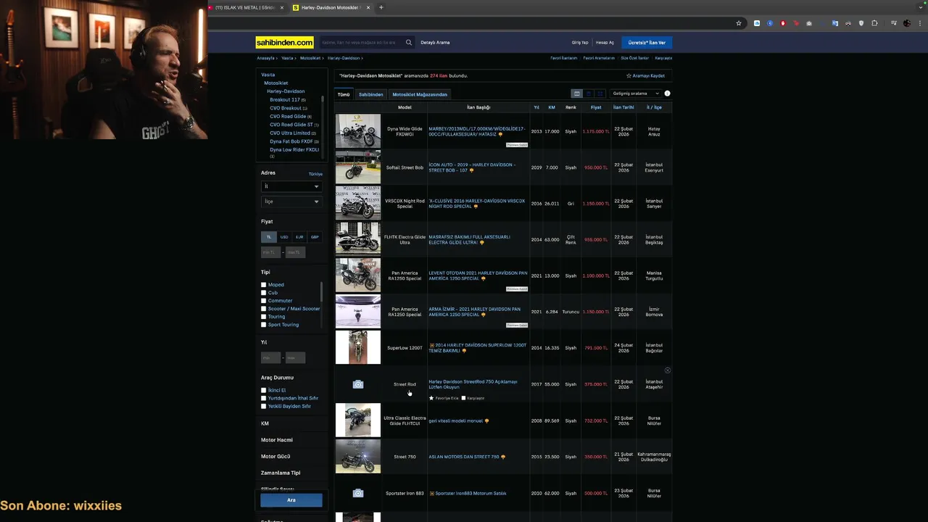Open the media control icon

pos(894,23)
